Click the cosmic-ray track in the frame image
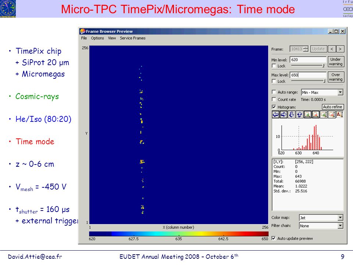The width and height of the screenshot is (353, 265). (x=142, y=140)
